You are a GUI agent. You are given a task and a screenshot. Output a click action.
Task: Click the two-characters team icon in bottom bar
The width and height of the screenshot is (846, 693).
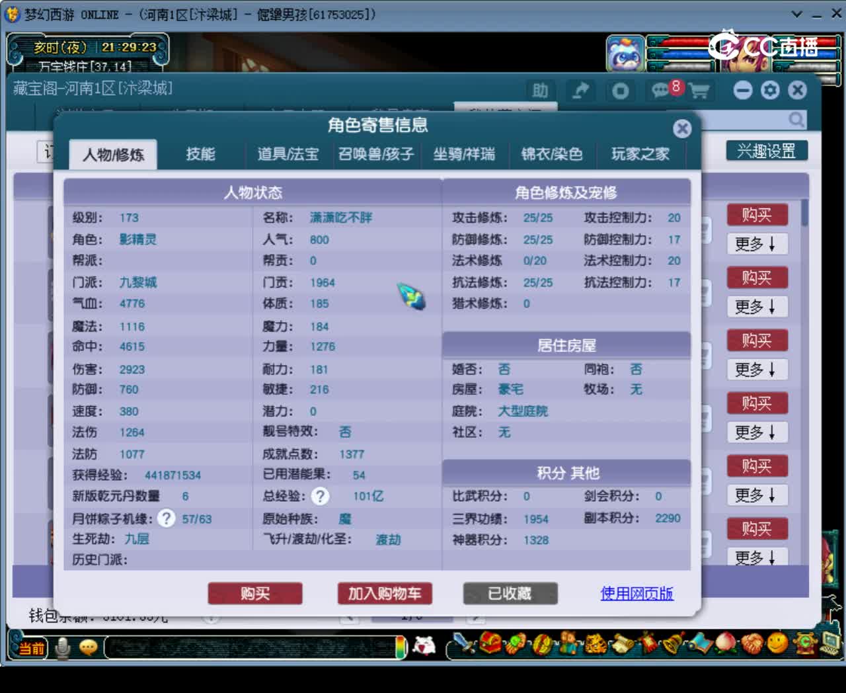tap(568, 643)
